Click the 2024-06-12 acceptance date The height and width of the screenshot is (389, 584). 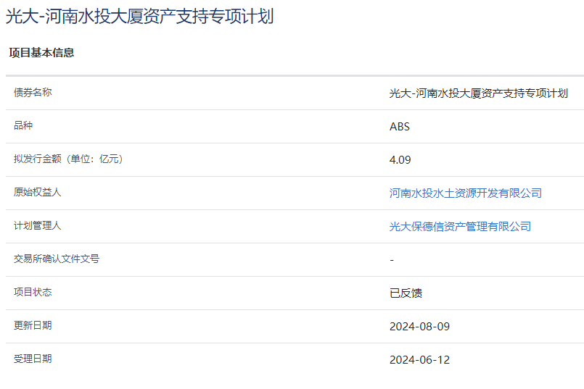(x=419, y=359)
